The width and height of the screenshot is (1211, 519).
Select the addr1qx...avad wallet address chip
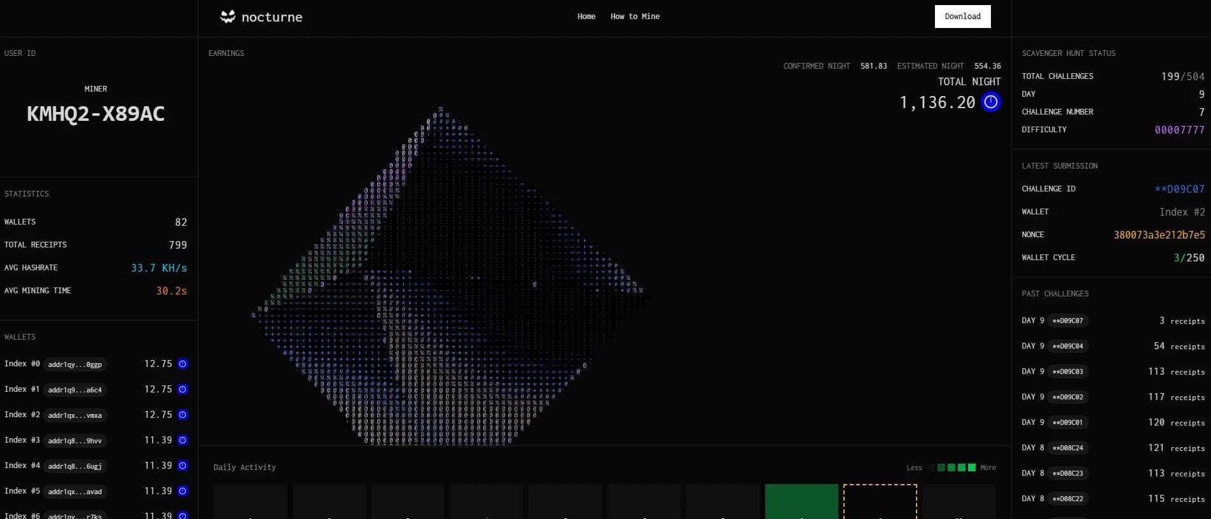75,492
